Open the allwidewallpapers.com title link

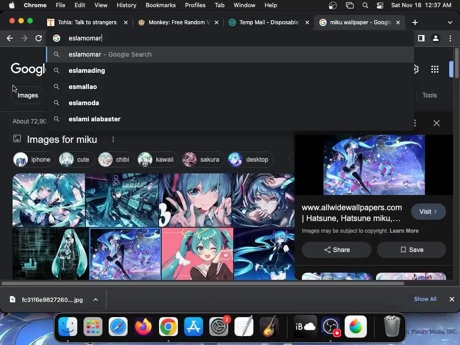352,213
